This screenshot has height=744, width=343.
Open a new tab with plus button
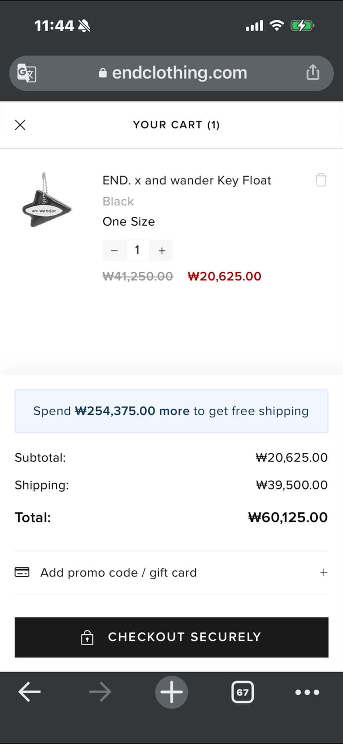171,692
